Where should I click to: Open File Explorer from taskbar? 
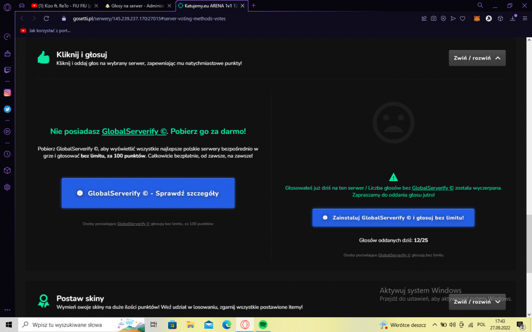[x=190, y=325]
